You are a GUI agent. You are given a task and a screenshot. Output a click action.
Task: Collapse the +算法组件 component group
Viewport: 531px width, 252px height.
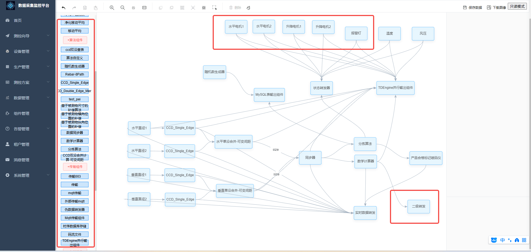point(75,40)
